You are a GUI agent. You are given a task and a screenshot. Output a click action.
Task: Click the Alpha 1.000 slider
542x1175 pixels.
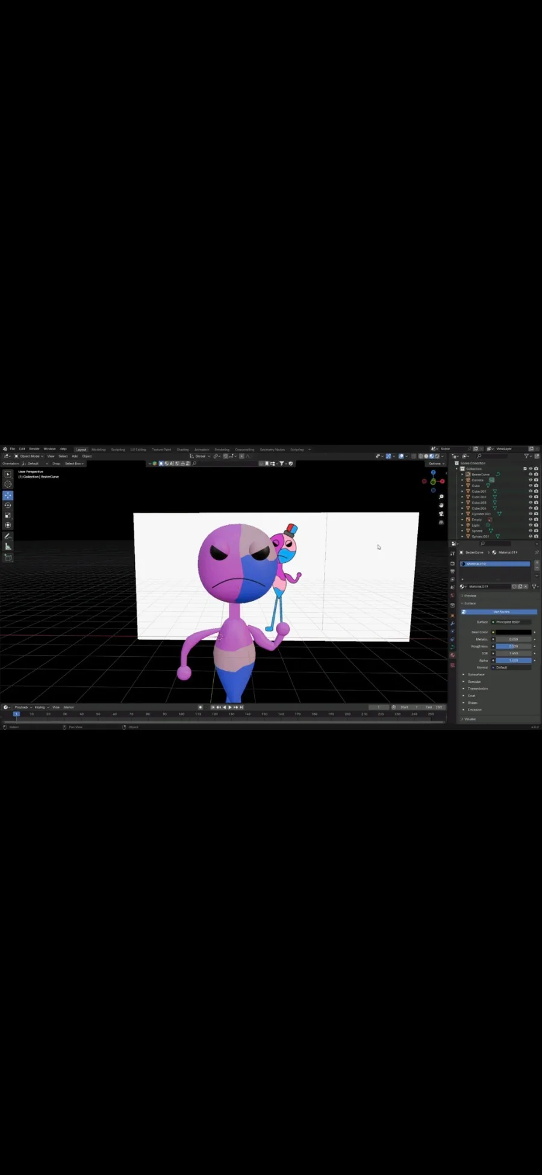coord(514,660)
